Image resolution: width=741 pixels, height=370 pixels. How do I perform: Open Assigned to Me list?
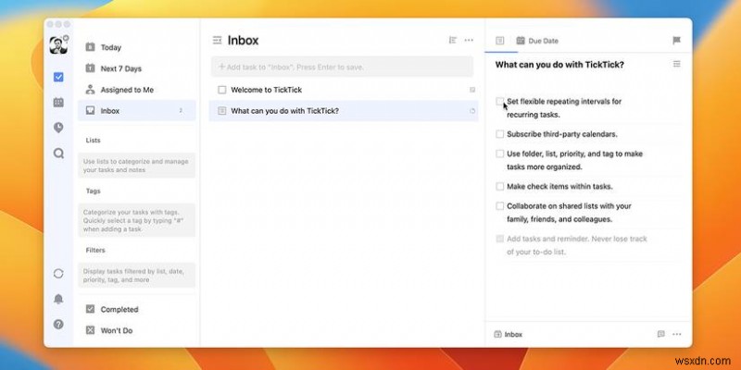click(x=136, y=90)
